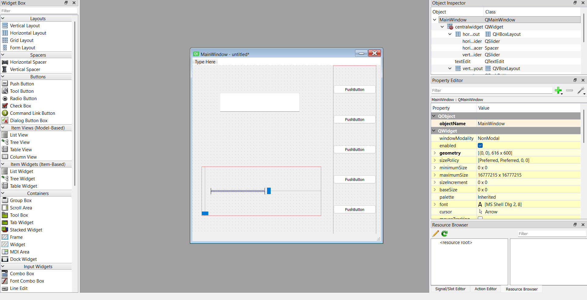
Task: Select the Radio Button widget icon
Action: (x=5, y=98)
